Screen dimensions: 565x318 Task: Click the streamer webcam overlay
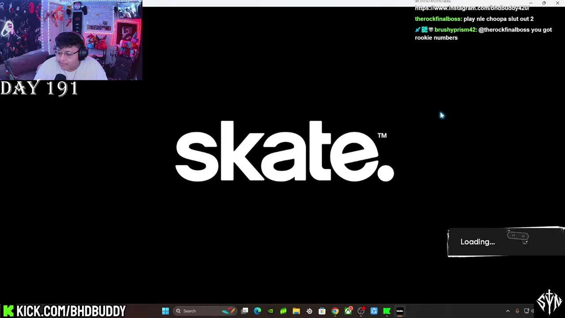pos(71,40)
